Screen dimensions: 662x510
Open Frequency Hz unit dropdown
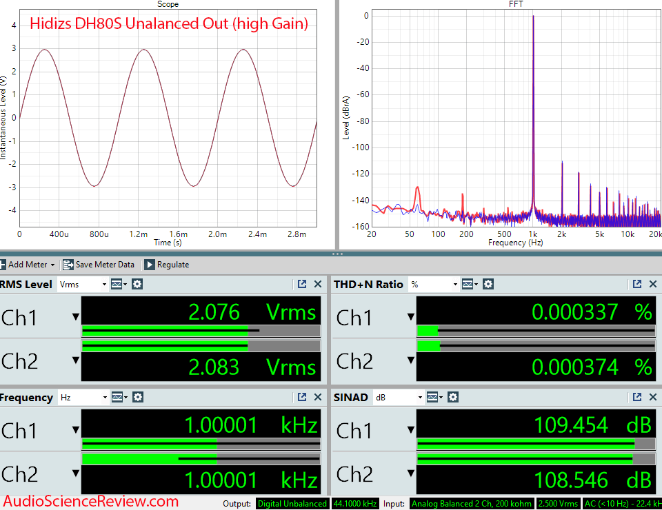83,398
